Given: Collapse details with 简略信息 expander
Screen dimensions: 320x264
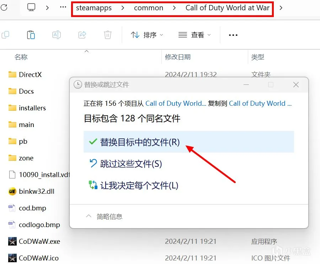Looking at the screenshot, I should click(x=104, y=216).
